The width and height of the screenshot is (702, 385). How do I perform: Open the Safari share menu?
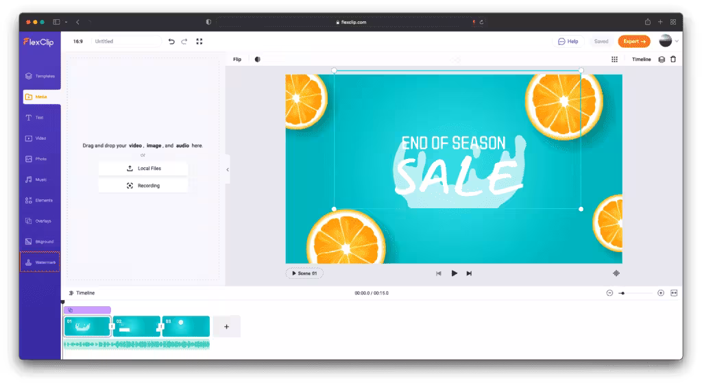click(648, 22)
